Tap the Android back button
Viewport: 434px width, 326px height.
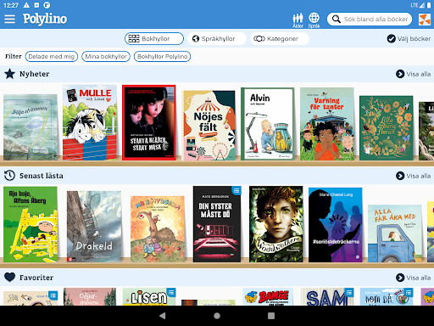tap(162, 316)
